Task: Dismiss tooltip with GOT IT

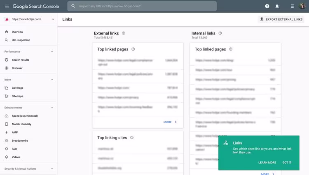Action: point(287,163)
